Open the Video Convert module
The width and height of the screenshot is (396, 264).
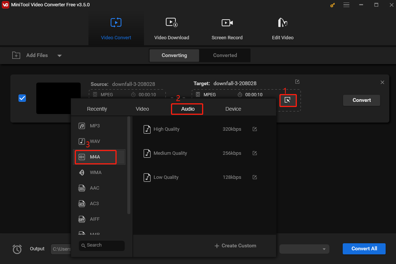point(116,29)
